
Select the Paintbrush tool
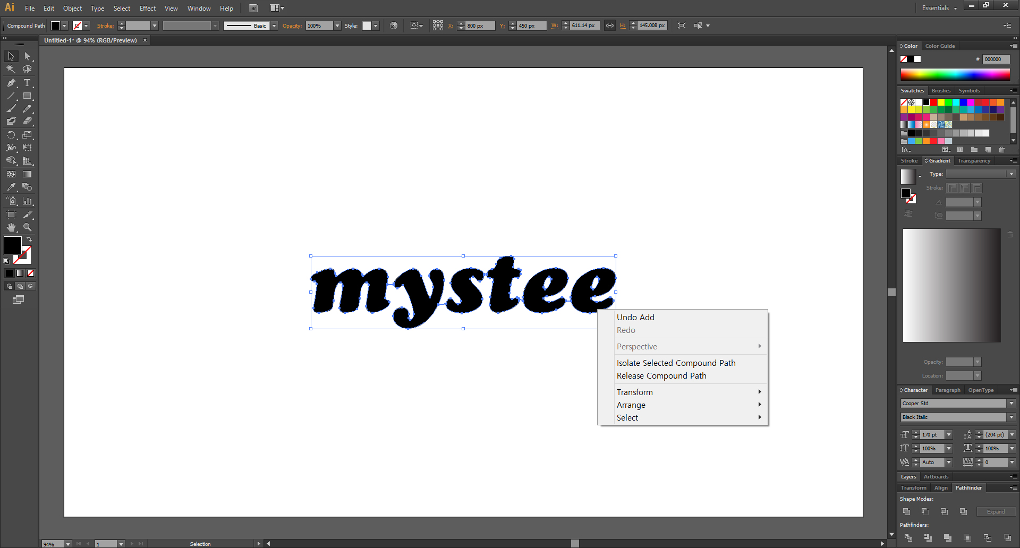[x=11, y=108]
